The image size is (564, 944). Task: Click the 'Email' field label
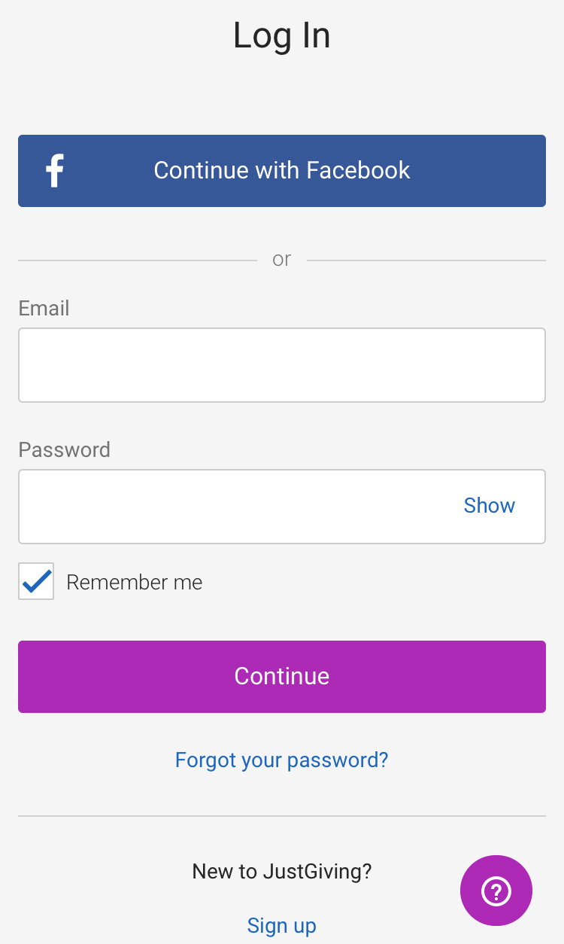(44, 308)
